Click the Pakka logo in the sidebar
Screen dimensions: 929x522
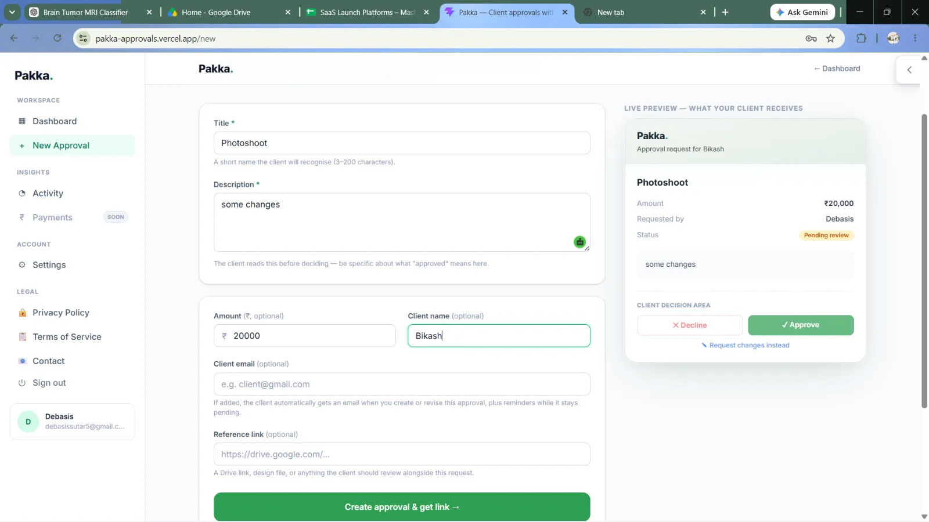34,75
